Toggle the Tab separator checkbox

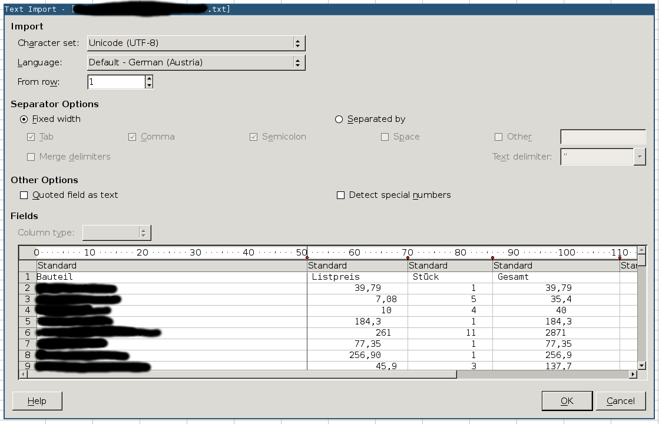pos(31,137)
